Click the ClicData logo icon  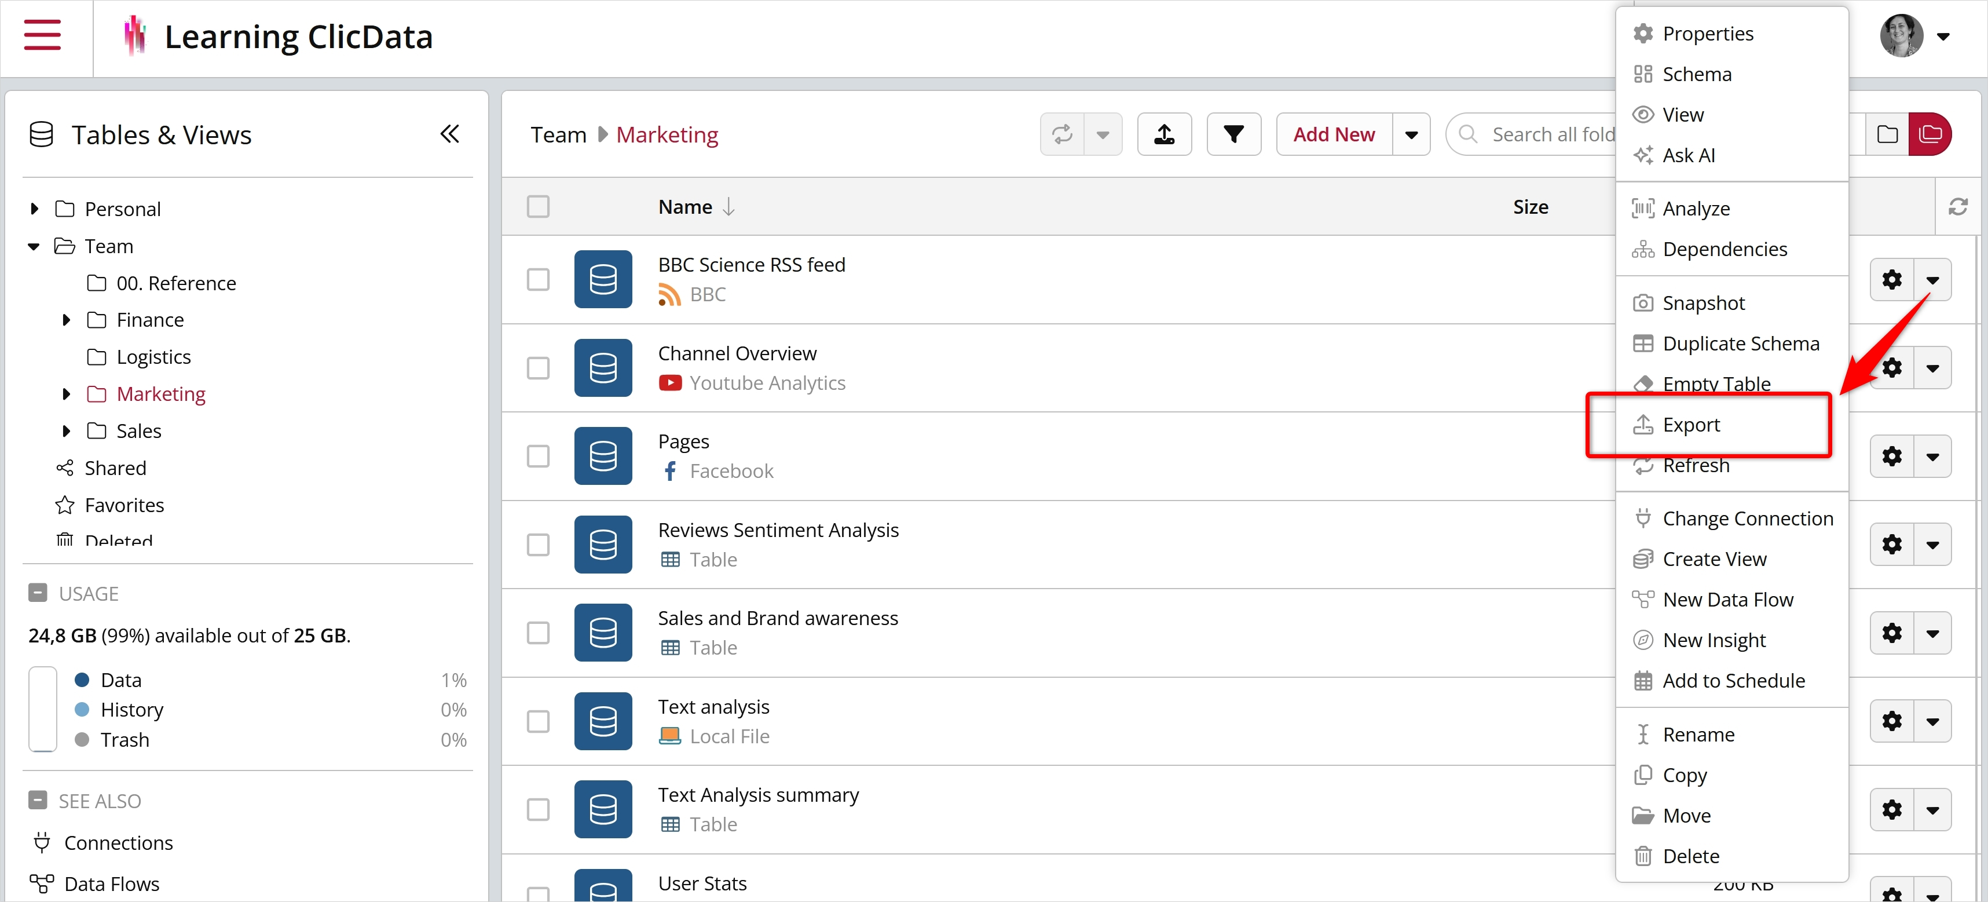coord(135,35)
